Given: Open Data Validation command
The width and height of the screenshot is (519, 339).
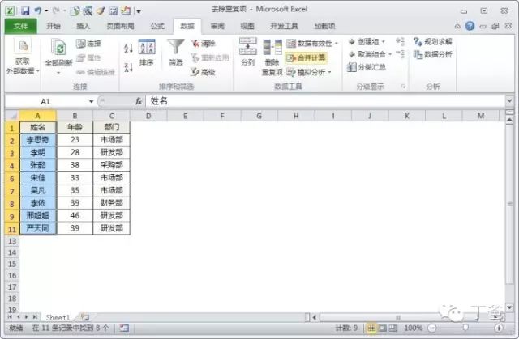Looking at the screenshot, I should [x=312, y=43].
